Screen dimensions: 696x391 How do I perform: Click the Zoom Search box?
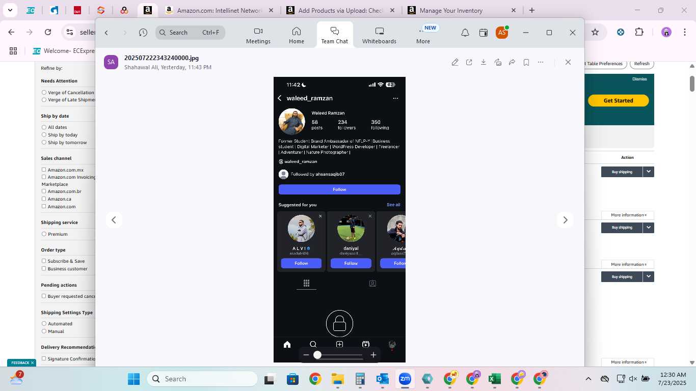pos(191,33)
